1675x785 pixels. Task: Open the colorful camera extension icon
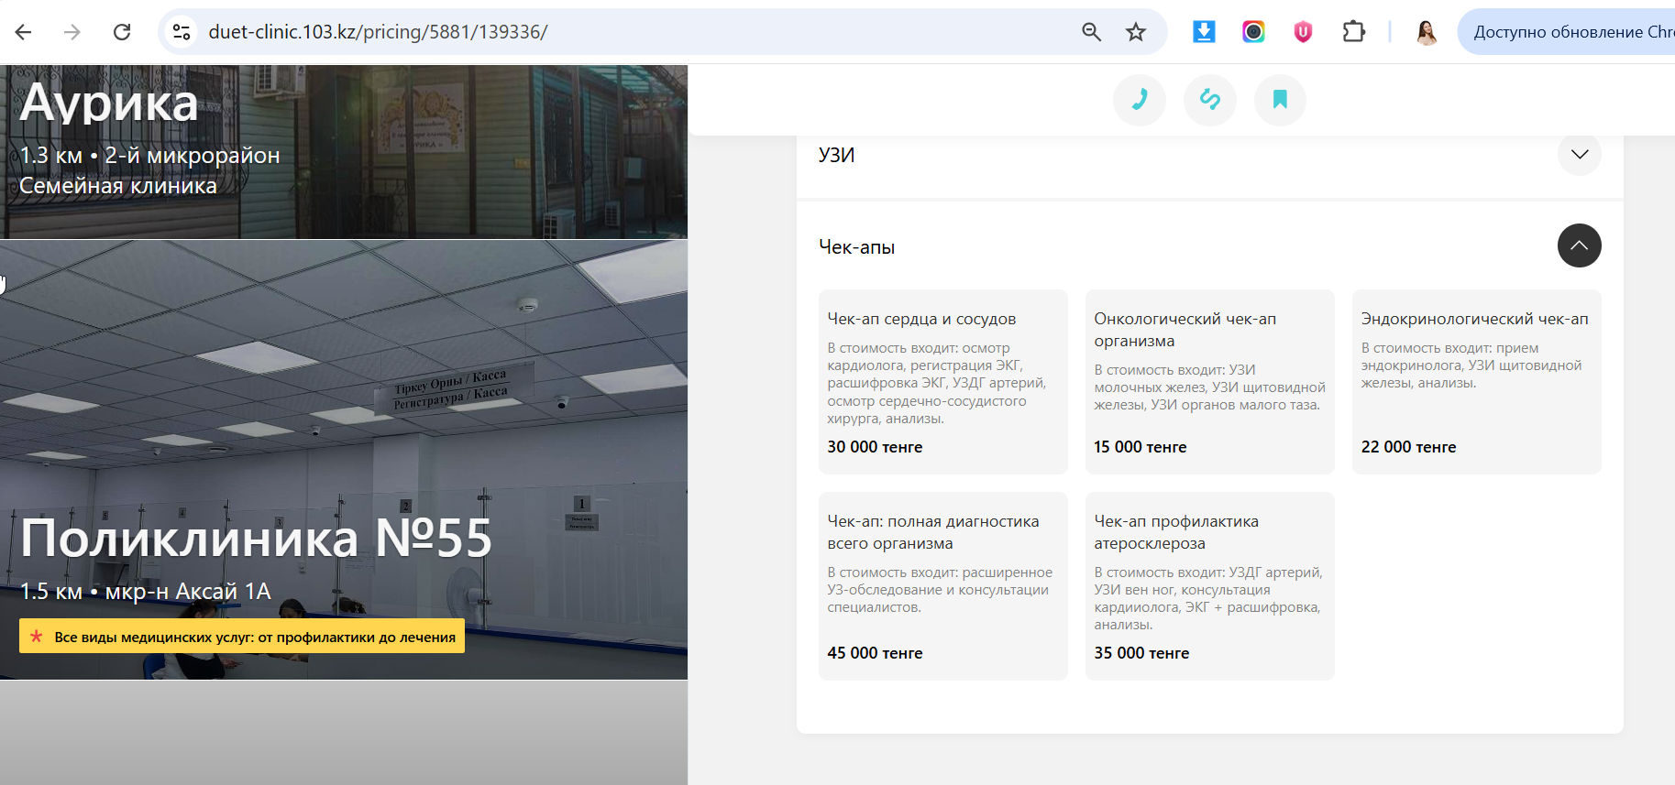[x=1253, y=32]
